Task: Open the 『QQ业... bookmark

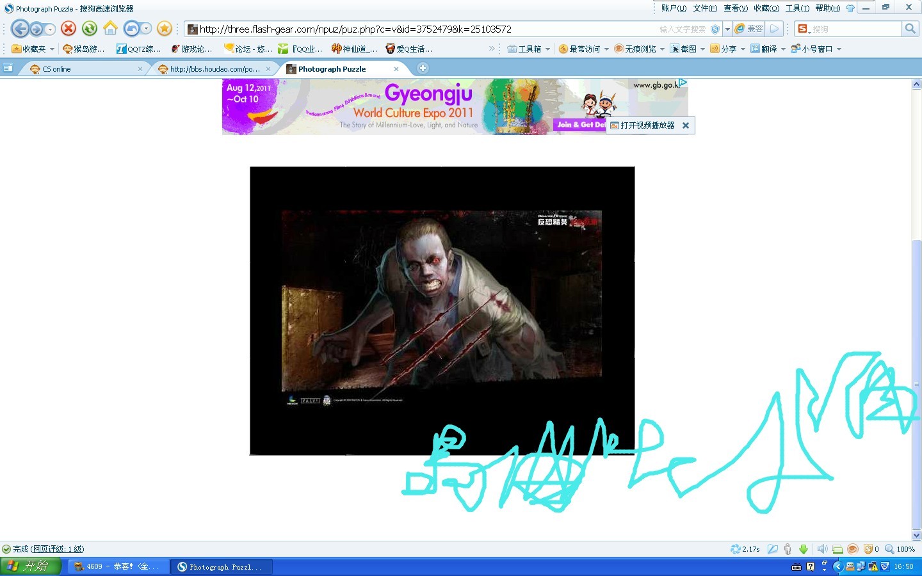Action: pyautogui.click(x=300, y=49)
